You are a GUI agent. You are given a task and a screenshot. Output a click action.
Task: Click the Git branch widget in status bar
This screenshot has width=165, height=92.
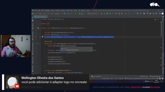pyautogui.click(x=140, y=78)
